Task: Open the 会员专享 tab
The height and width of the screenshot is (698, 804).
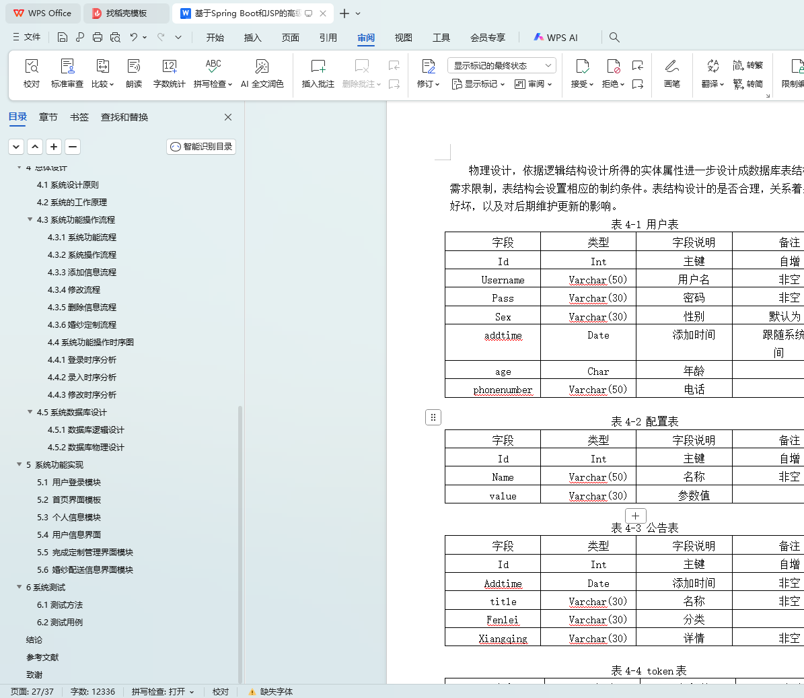Action: (488, 38)
